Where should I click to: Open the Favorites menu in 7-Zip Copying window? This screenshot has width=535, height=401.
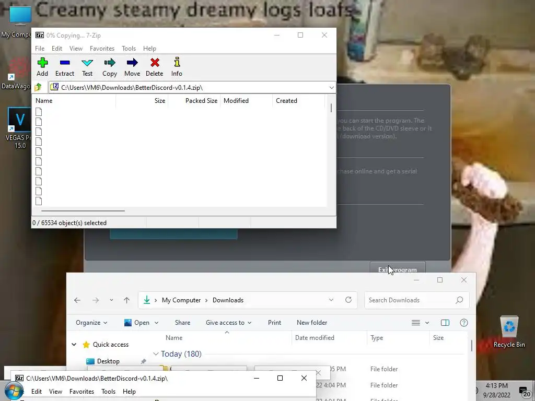coord(102,49)
